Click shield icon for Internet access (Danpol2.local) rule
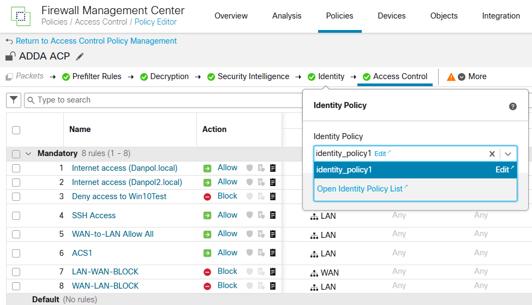This screenshot has height=305, width=532. click(x=250, y=182)
